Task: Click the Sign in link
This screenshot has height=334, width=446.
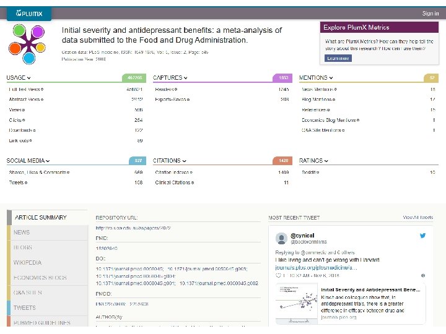Action: click(x=431, y=13)
